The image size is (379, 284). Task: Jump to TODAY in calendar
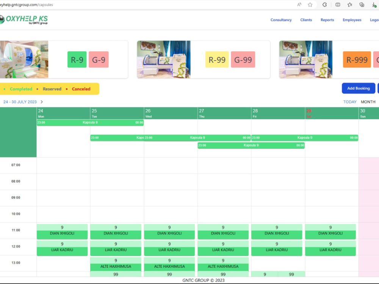350,102
